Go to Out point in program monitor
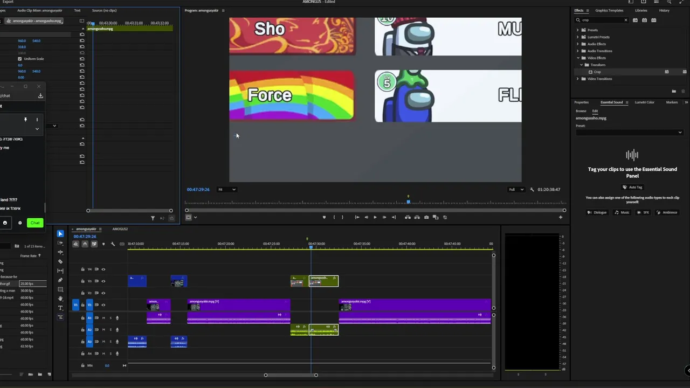This screenshot has width=690, height=388. [x=394, y=217]
